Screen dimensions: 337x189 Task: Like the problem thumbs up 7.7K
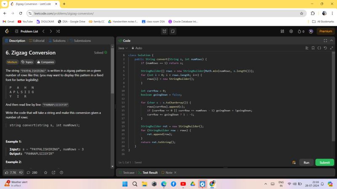(x=11, y=173)
